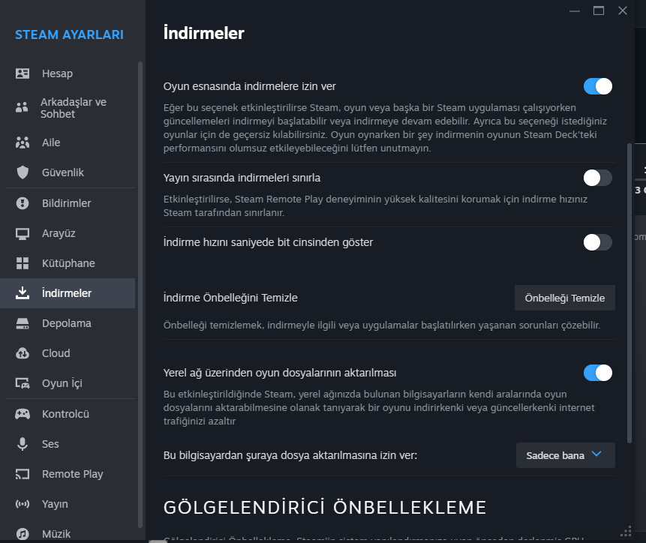
Task: Click the Aile family group icon
Action: point(23,142)
